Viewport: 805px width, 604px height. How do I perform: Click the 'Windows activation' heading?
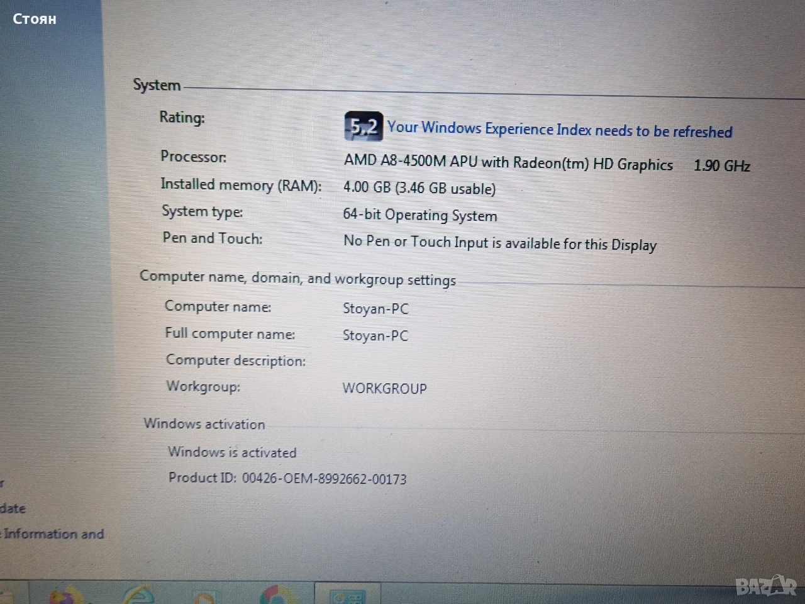pyautogui.click(x=204, y=424)
